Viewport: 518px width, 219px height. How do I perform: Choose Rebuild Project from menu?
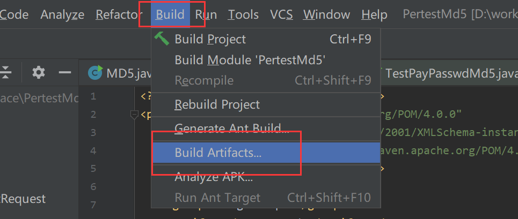217,104
